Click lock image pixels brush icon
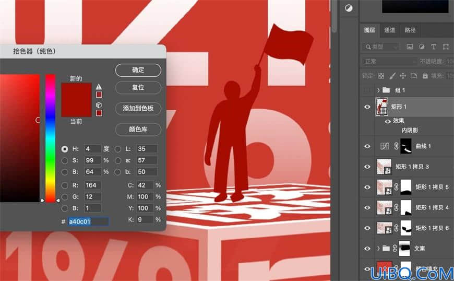Screen dimensions: 454x281 pyautogui.click(x=392, y=76)
